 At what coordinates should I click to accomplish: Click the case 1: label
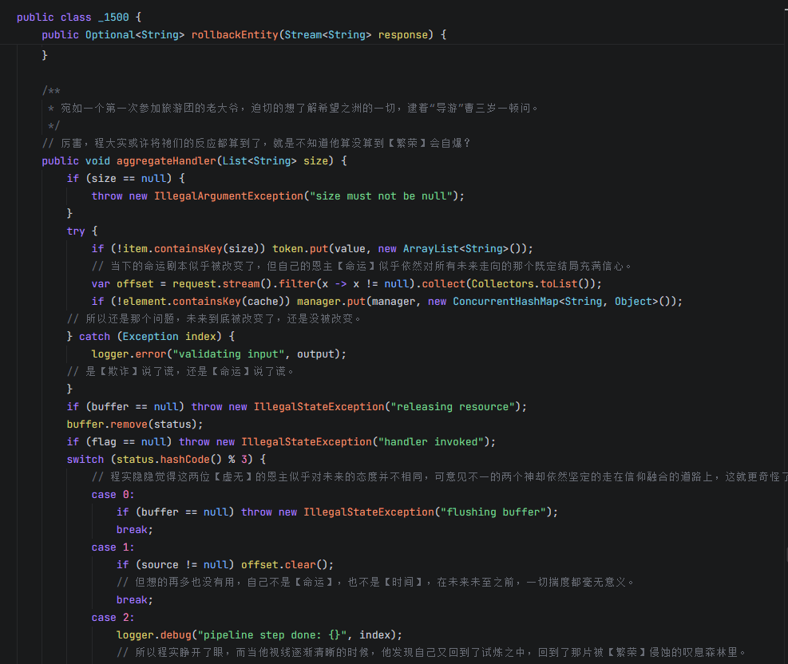point(113,547)
